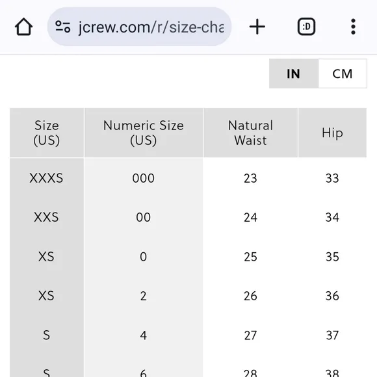Open the tab switcher icon
Image resolution: width=377 pixels, height=377 pixels.
pyautogui.click(x=306, y=27)
